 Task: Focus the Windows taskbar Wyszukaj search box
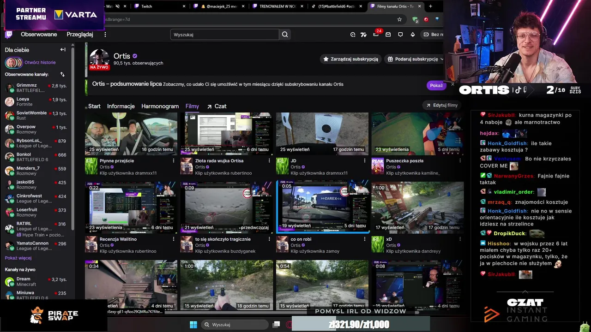[x=235, y=325]
